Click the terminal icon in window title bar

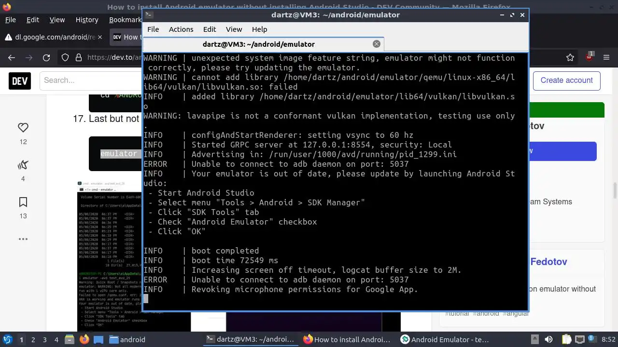point(149,15)
